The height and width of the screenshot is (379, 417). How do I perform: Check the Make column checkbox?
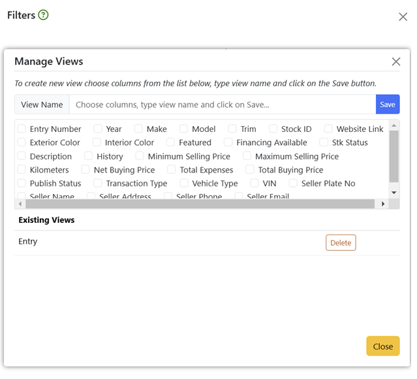(x=139, y=129)
